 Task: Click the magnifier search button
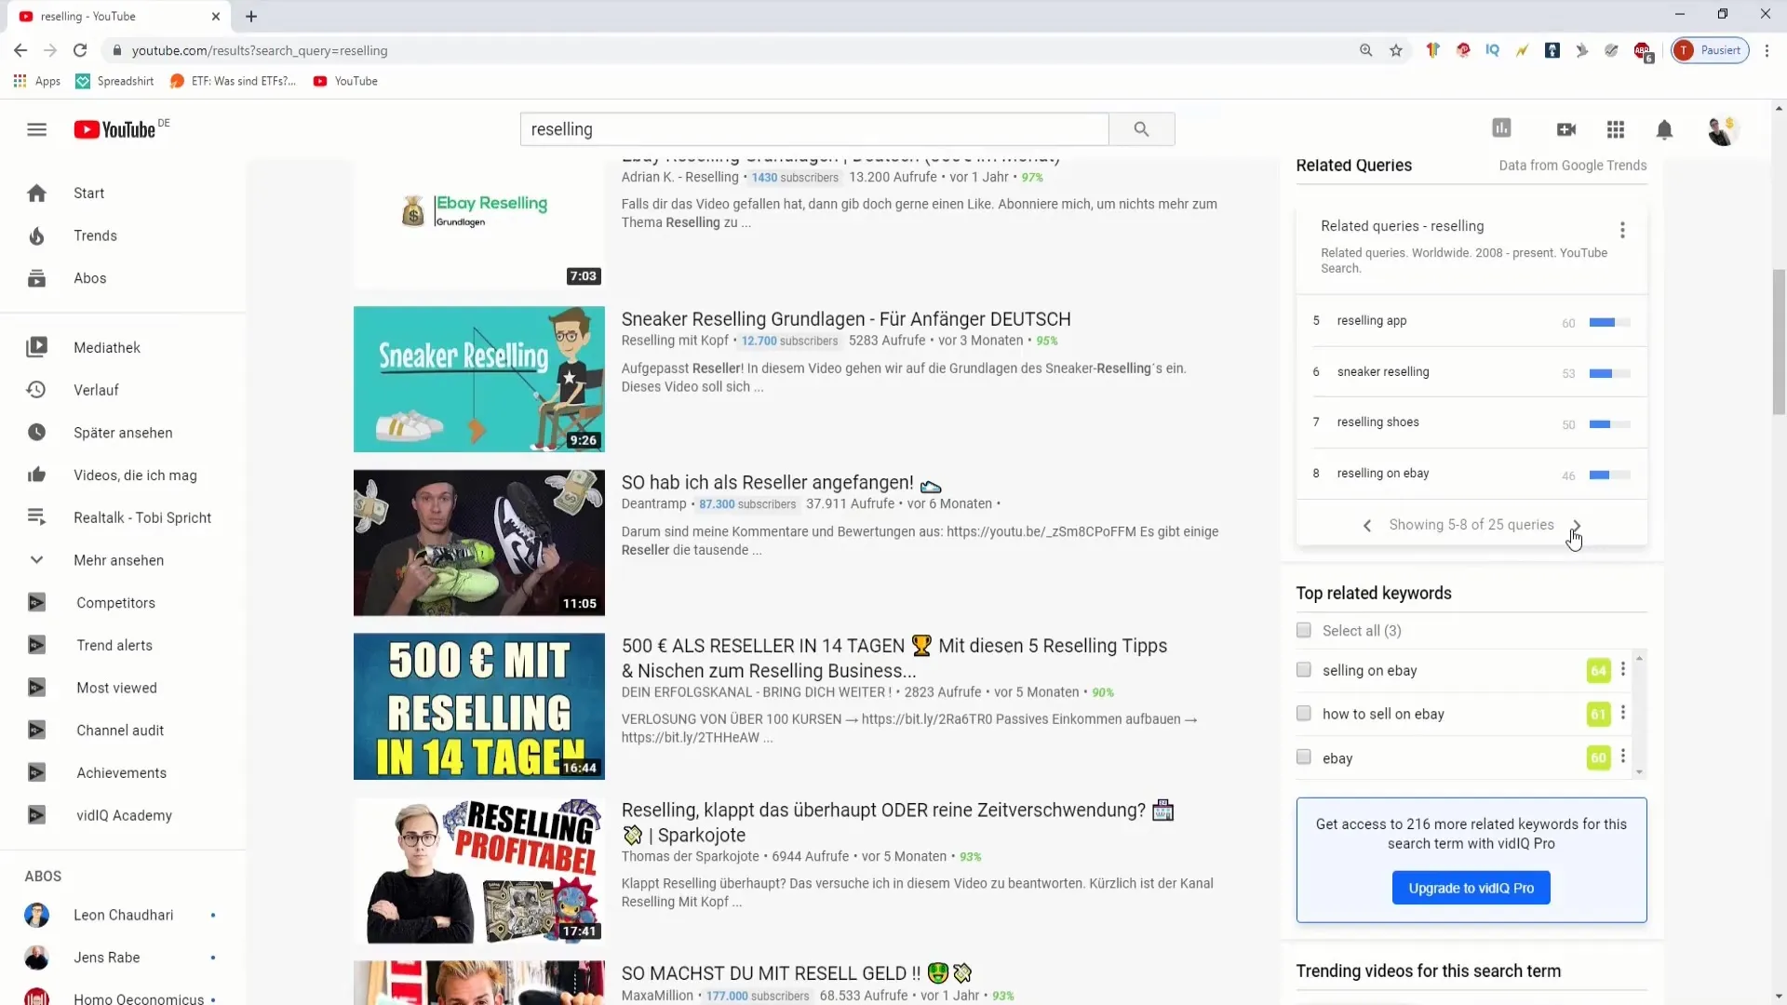pyautogui.click(x=1141, y=129)
